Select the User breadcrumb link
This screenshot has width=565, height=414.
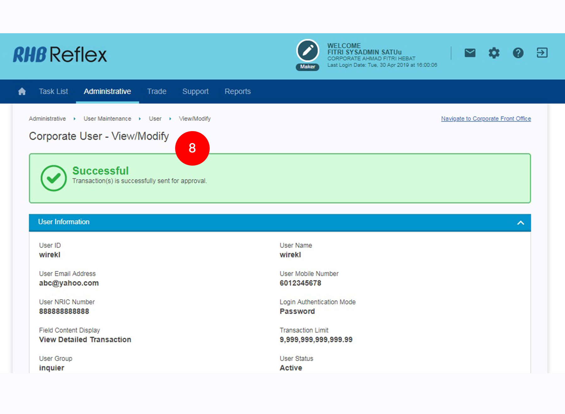155,119
